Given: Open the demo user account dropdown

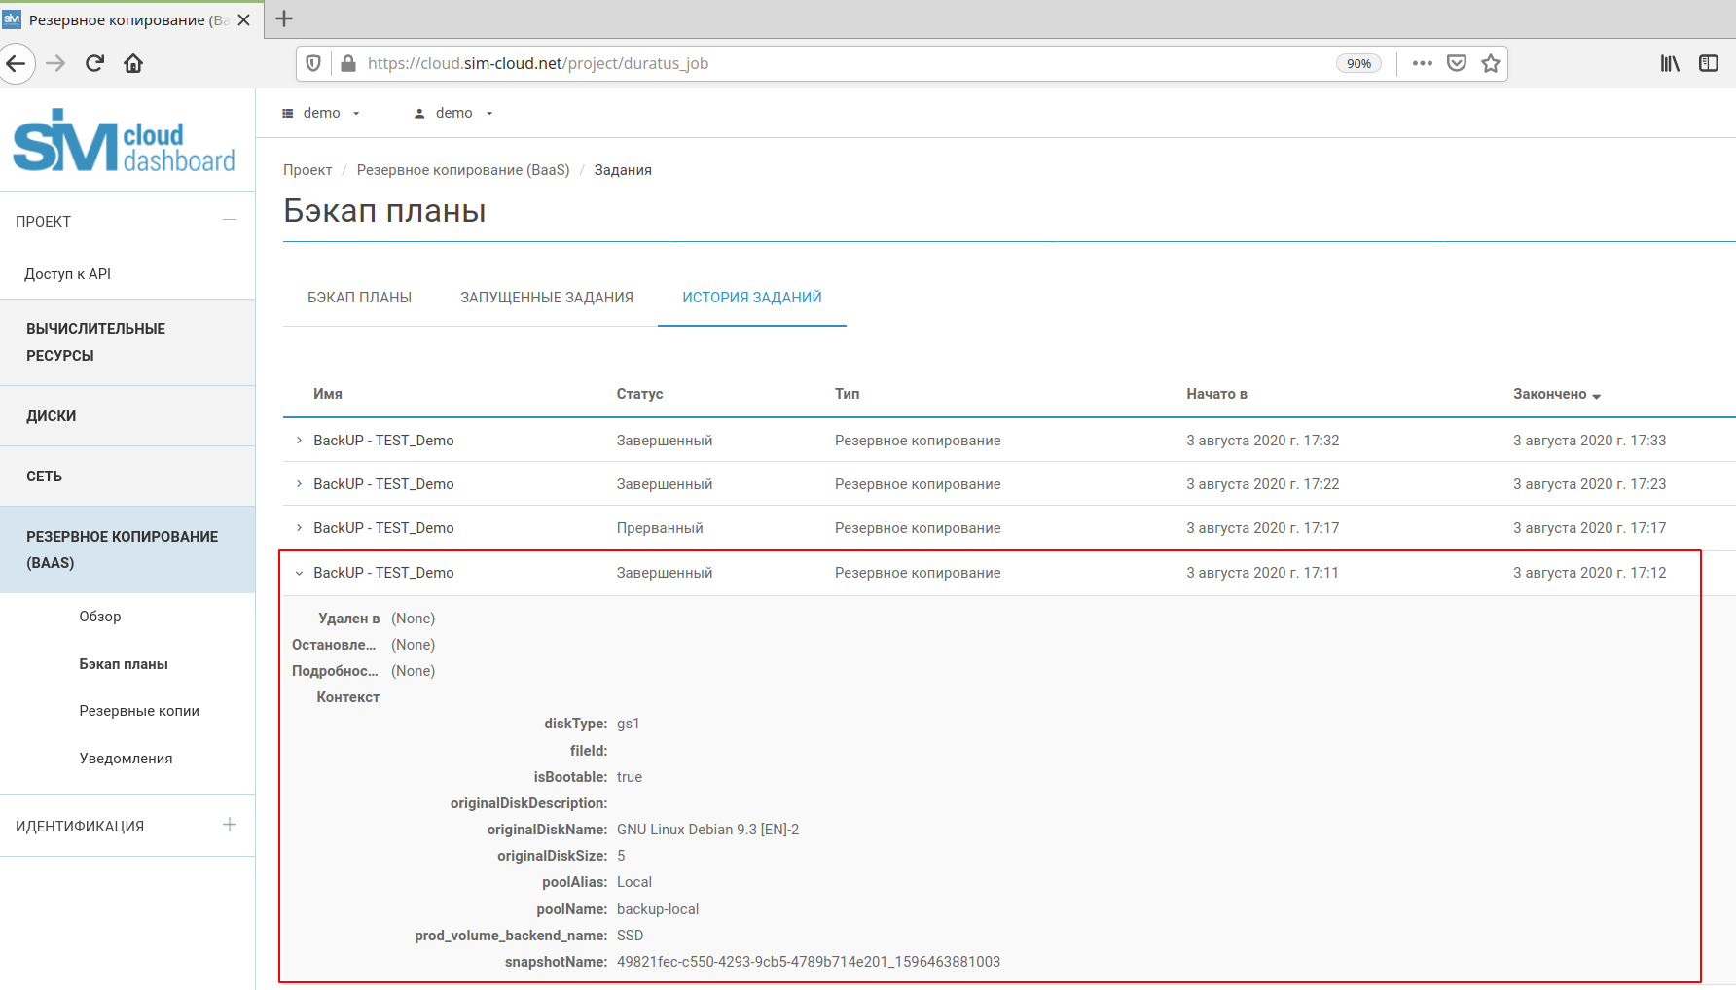Looking at the screenshot, I should [453, 114].
